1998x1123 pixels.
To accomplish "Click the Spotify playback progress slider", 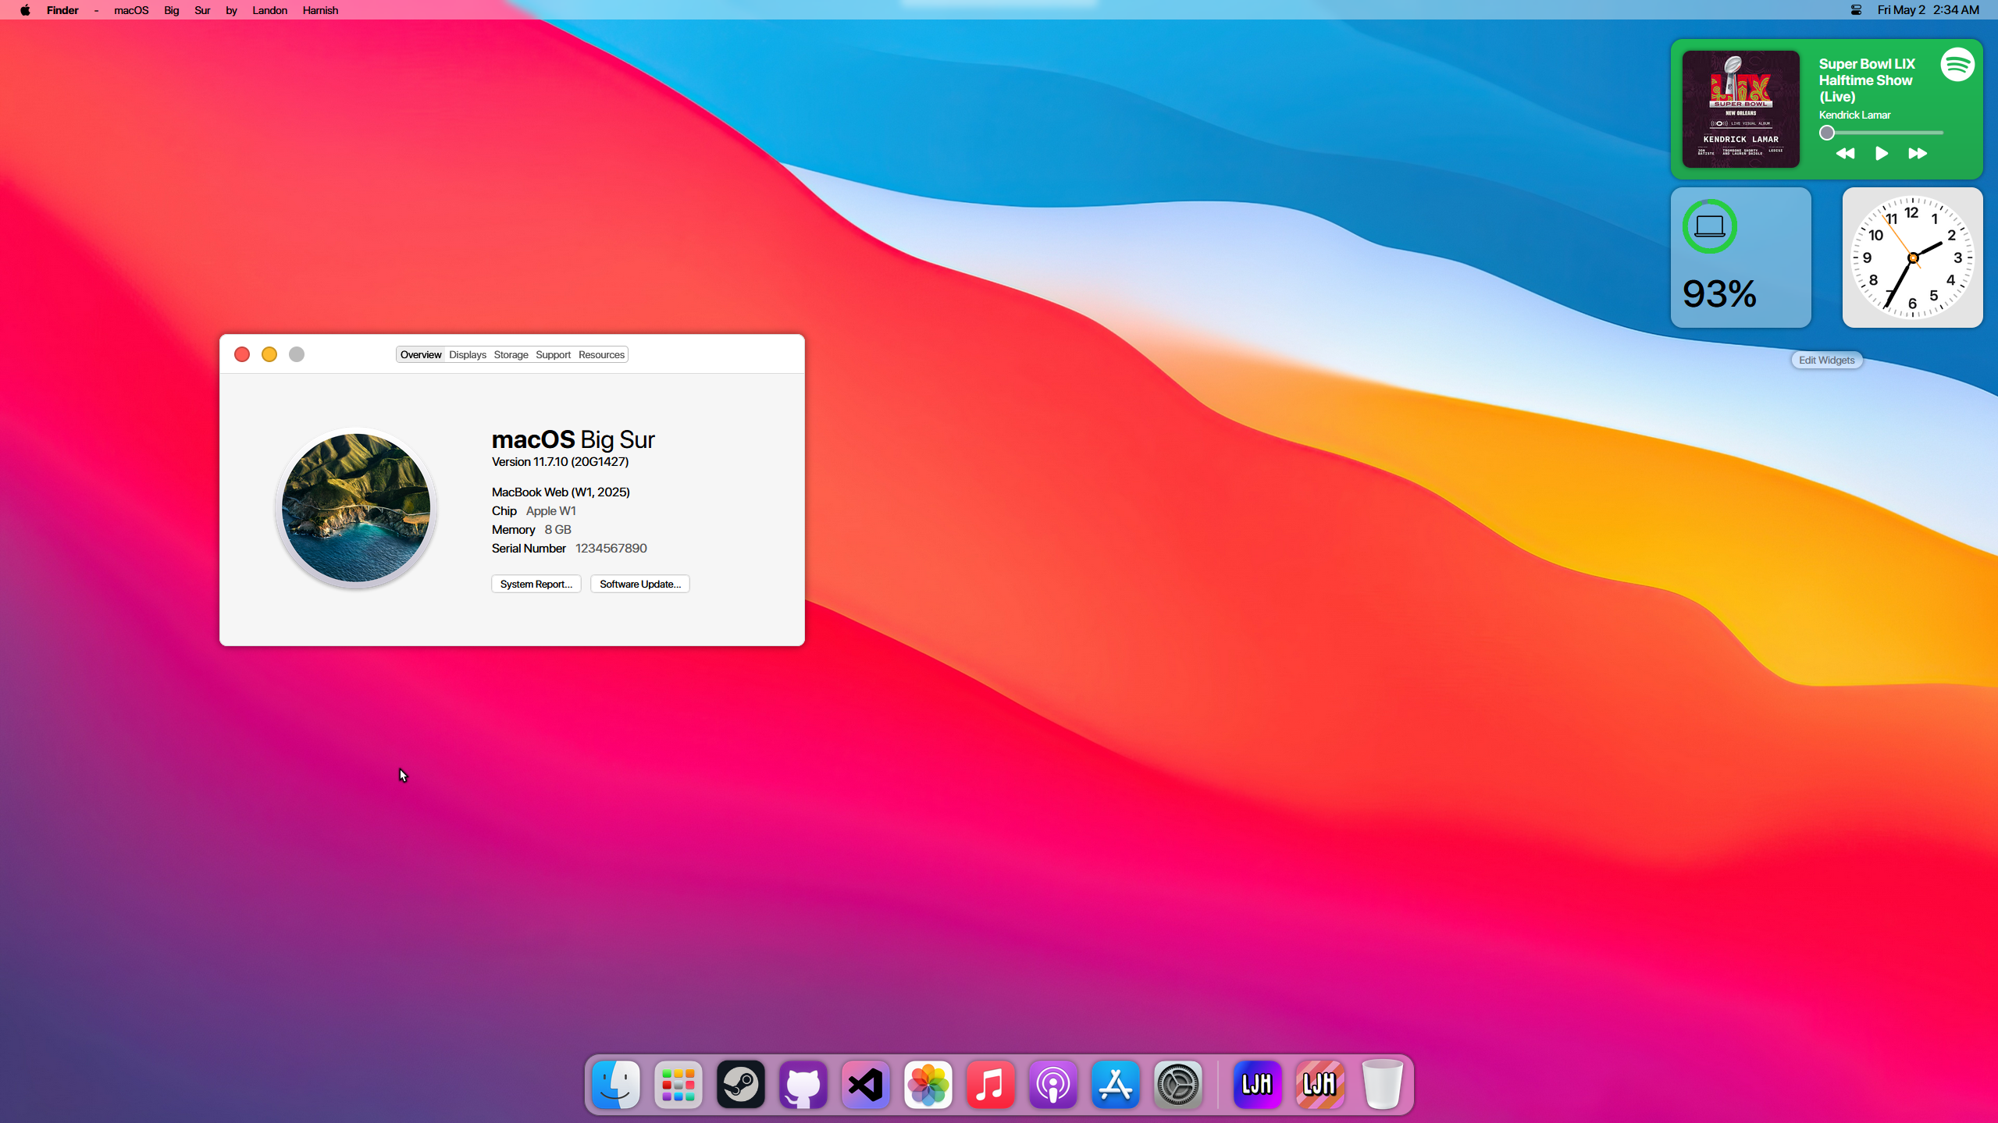I will pyautogui.click(x=1882, y=133).
